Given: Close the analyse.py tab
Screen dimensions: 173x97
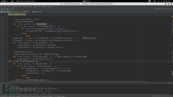Looking at the screenshot, I should 21,12.
